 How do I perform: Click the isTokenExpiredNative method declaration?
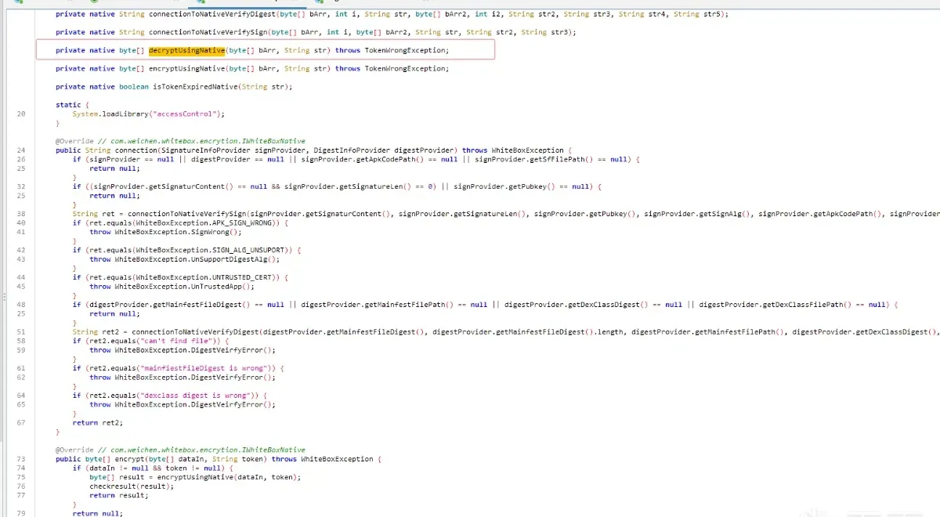(x=174, y=86)
